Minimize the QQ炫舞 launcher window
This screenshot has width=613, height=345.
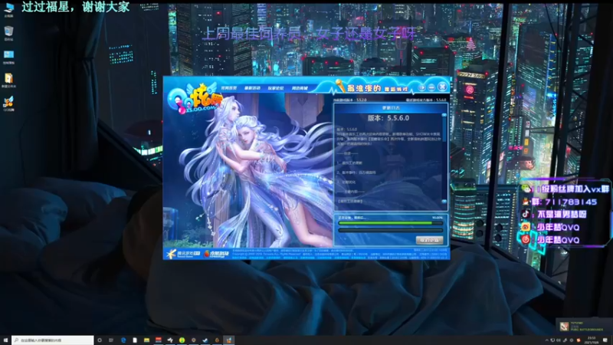(x=431, y=87)
